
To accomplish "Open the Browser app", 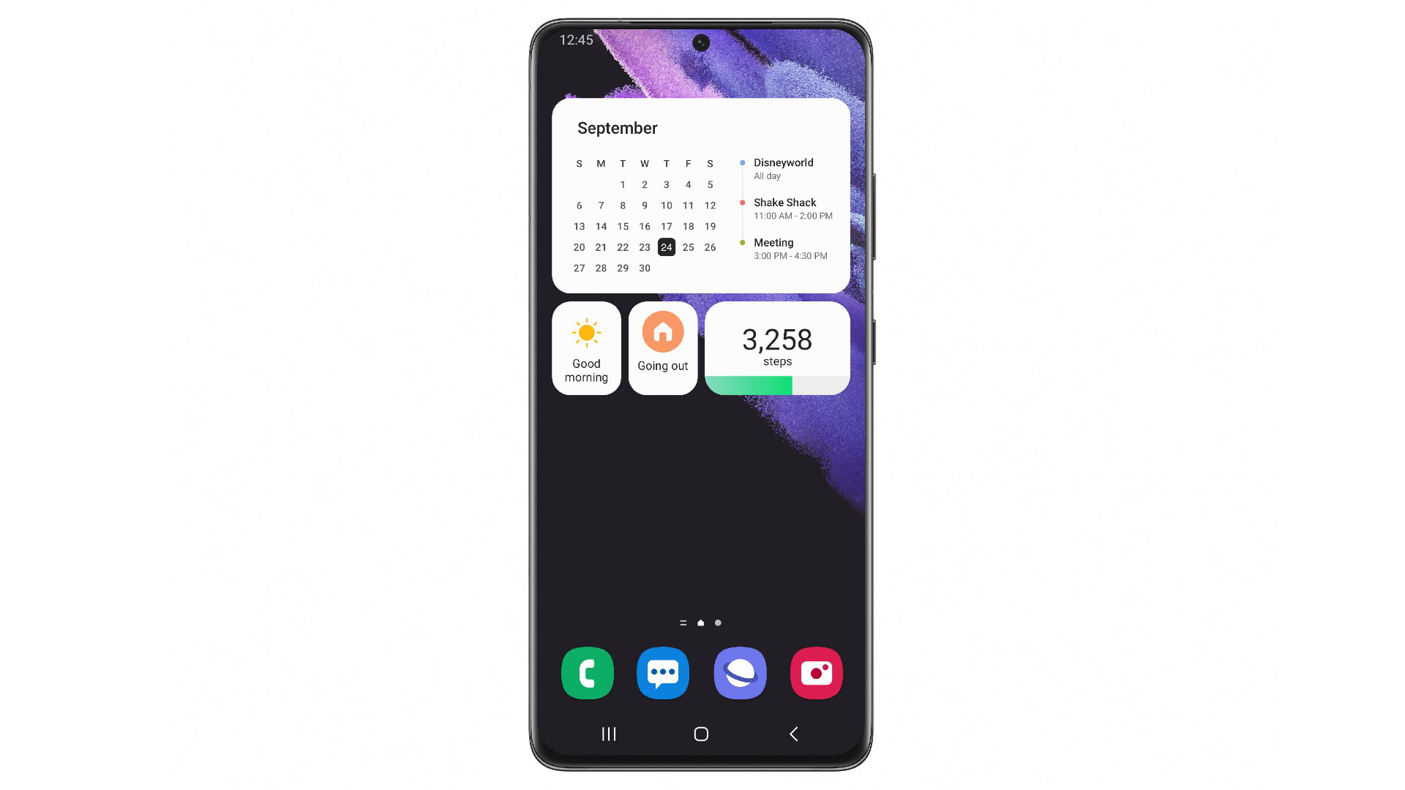I will [740, 673].
